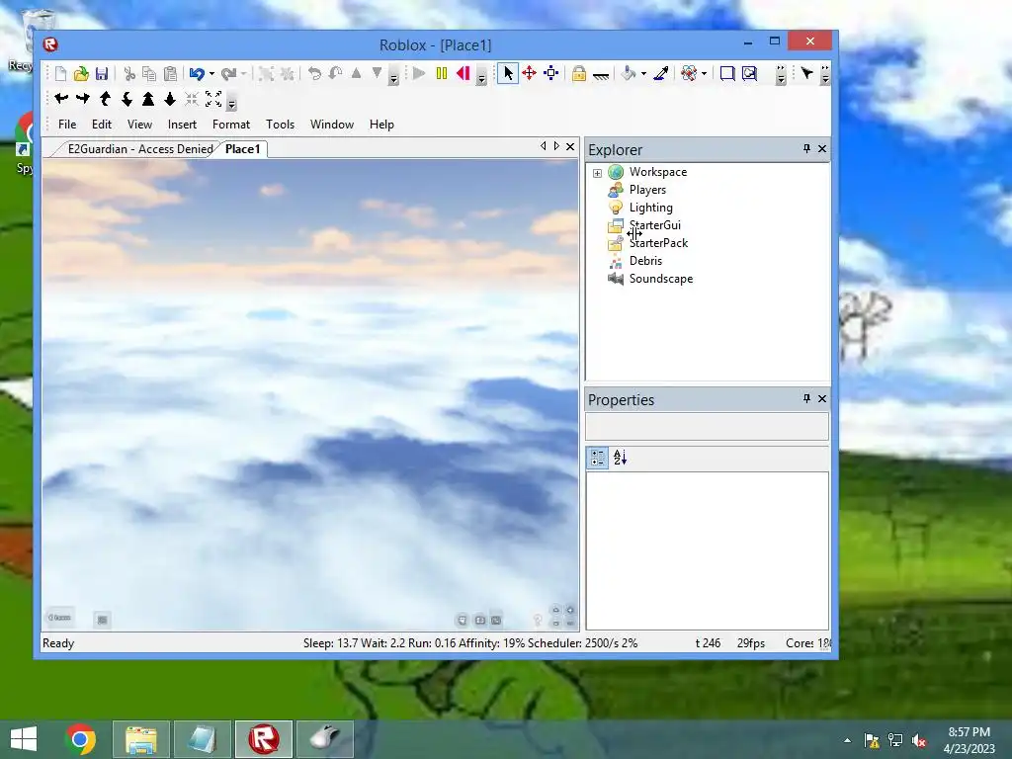Select Players in Explorer

(647, 190)
